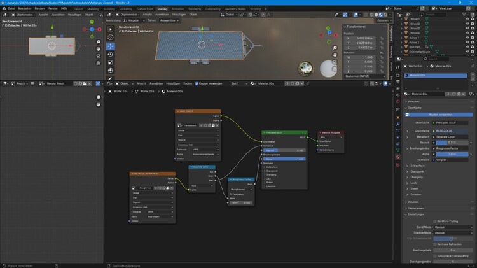Click the HDRI preview sphere in viewport
The height and width of the screenshot is (268, 477).
coord(305,67)
